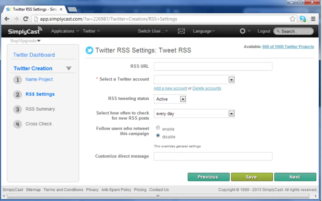Bookmark page with the star icon
The width and height of the screenshot is (322, 201).
[x=292, y=19]
